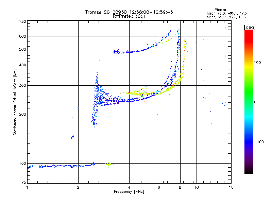This screenshot has height=204, width=272.
Task: Click the y-axis '200' tick label
Action: tap(22, 114)
